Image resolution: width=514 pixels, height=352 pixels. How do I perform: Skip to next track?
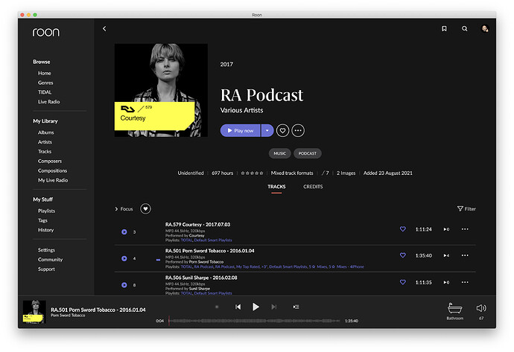tap(274, 307)
